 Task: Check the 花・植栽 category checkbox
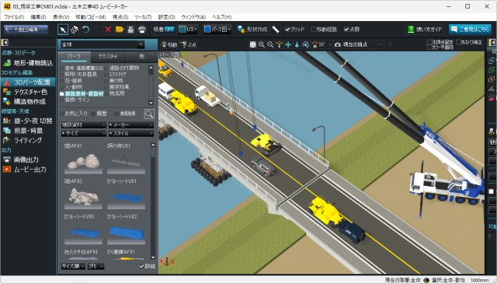pos(62,81)
